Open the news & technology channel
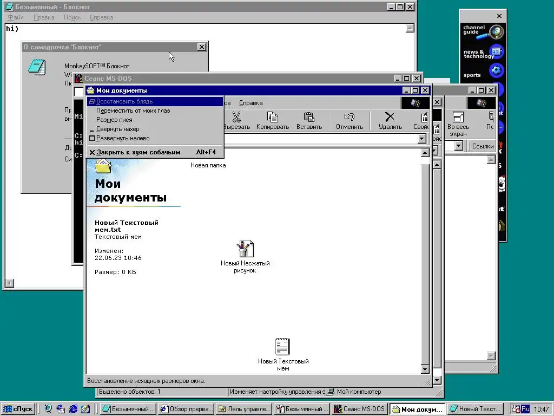 click(483, 52)
